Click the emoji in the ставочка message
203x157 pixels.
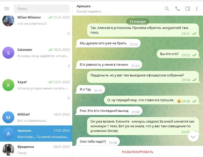[179, 101]
